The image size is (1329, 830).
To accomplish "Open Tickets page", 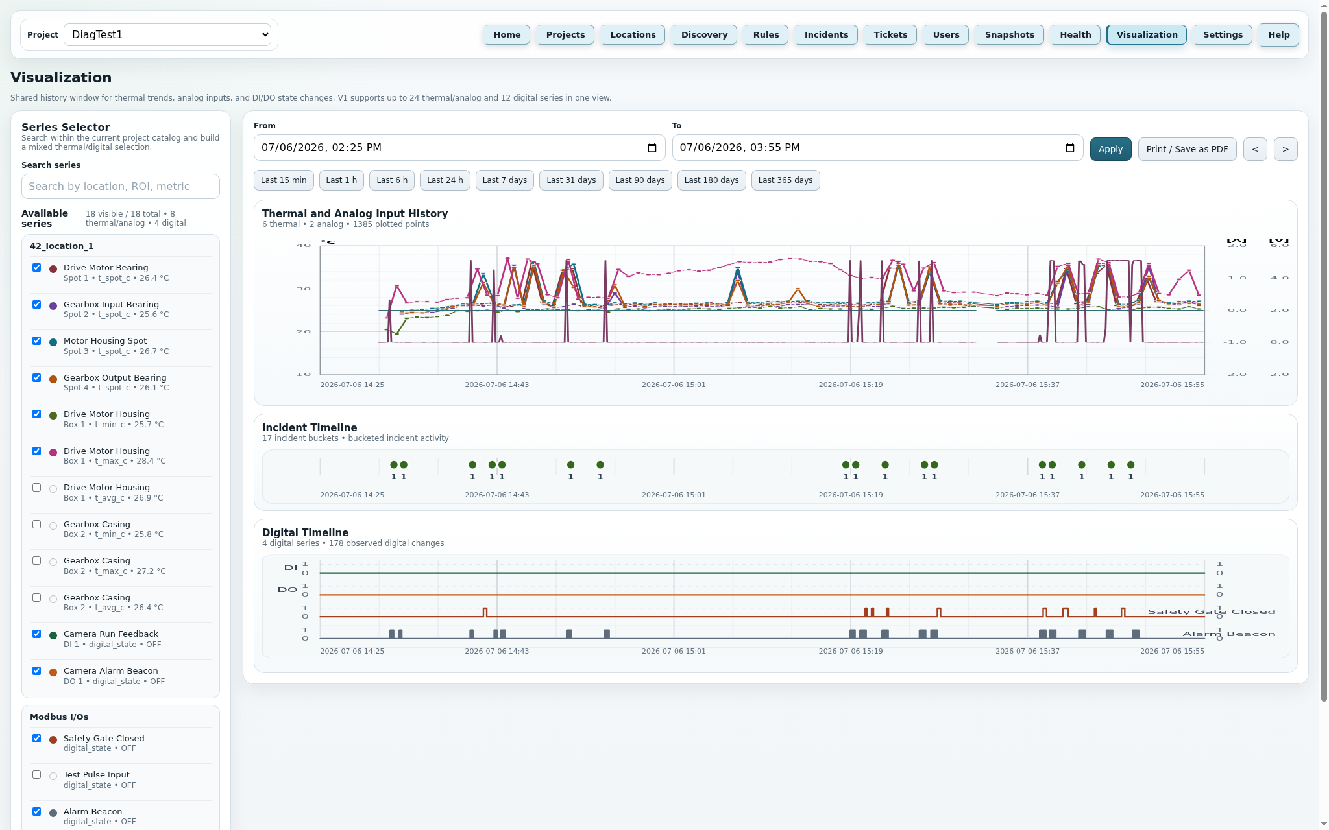I will [890, 35].
